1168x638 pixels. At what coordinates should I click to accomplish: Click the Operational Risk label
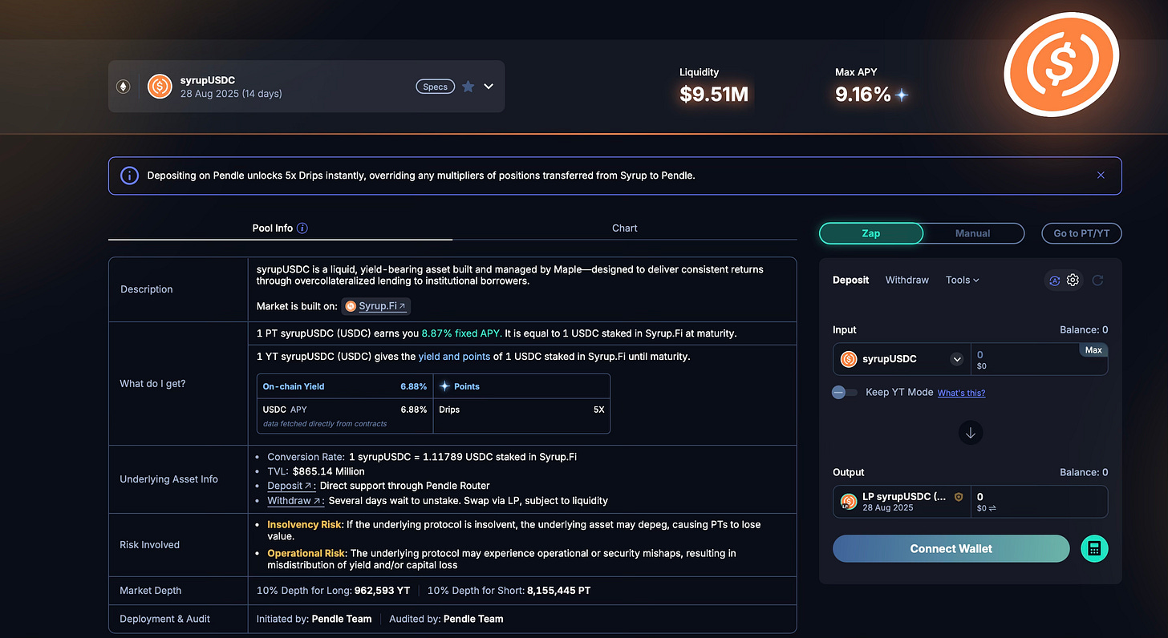click(306, 553)
